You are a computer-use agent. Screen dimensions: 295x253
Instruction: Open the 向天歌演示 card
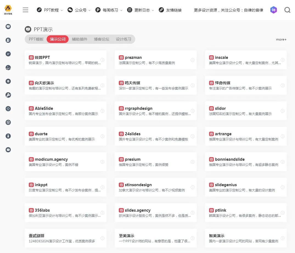click(x=66, y=85)
